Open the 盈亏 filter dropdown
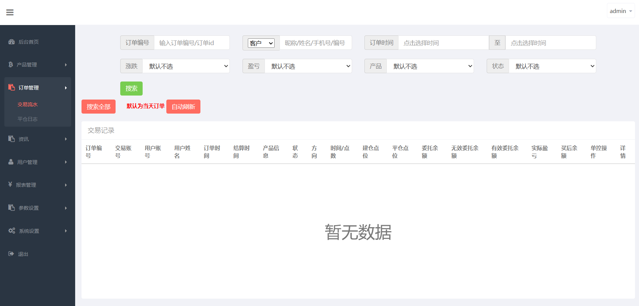Screen dimensions: 639x306 pyautogui.click(x=308, y=66)
